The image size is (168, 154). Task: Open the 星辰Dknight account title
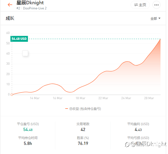pyautogui.click(x=30, y=3)
